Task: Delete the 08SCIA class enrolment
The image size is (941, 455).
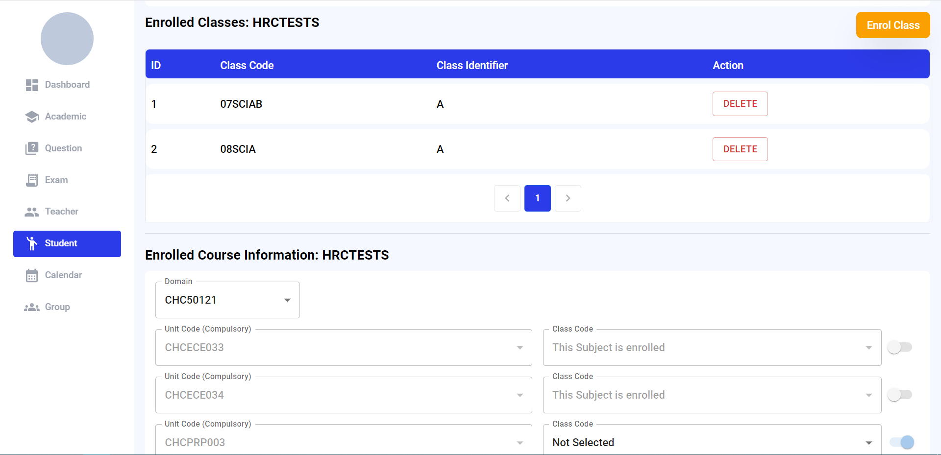Action: pos(740,149)
